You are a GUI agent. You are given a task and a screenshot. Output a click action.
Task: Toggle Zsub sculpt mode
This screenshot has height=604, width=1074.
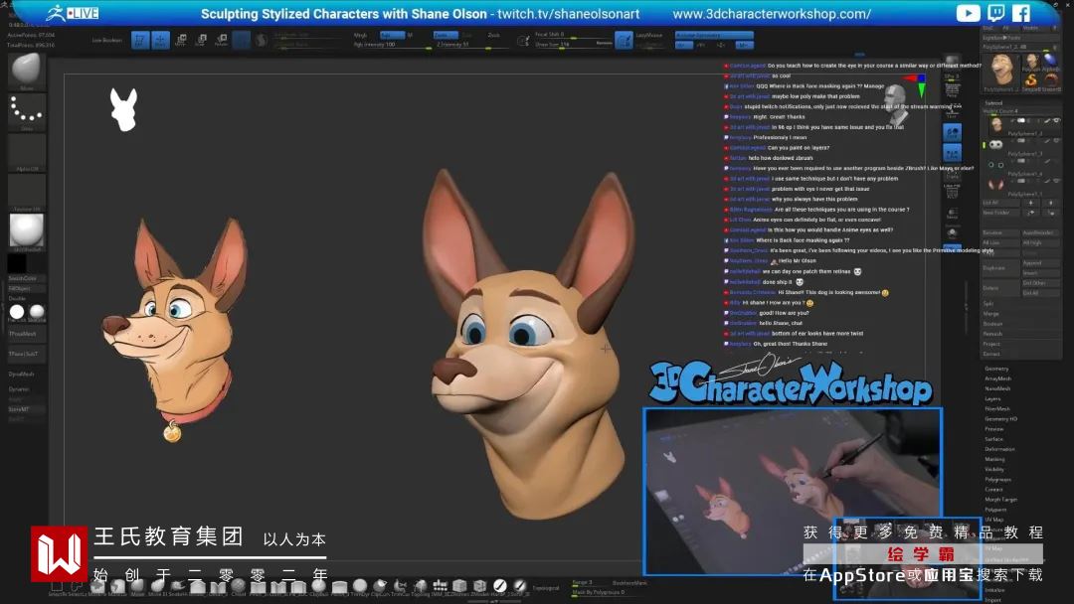[x=467, y=35]
